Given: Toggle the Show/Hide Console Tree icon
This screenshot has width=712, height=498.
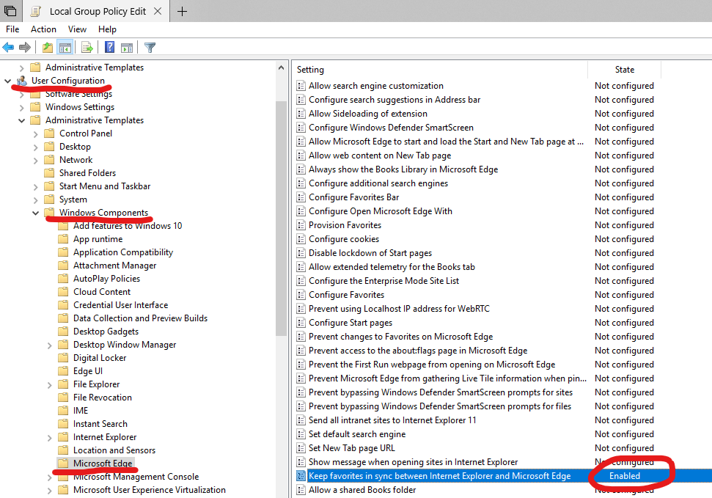Looking at the screenshot, I should [65, 47].
